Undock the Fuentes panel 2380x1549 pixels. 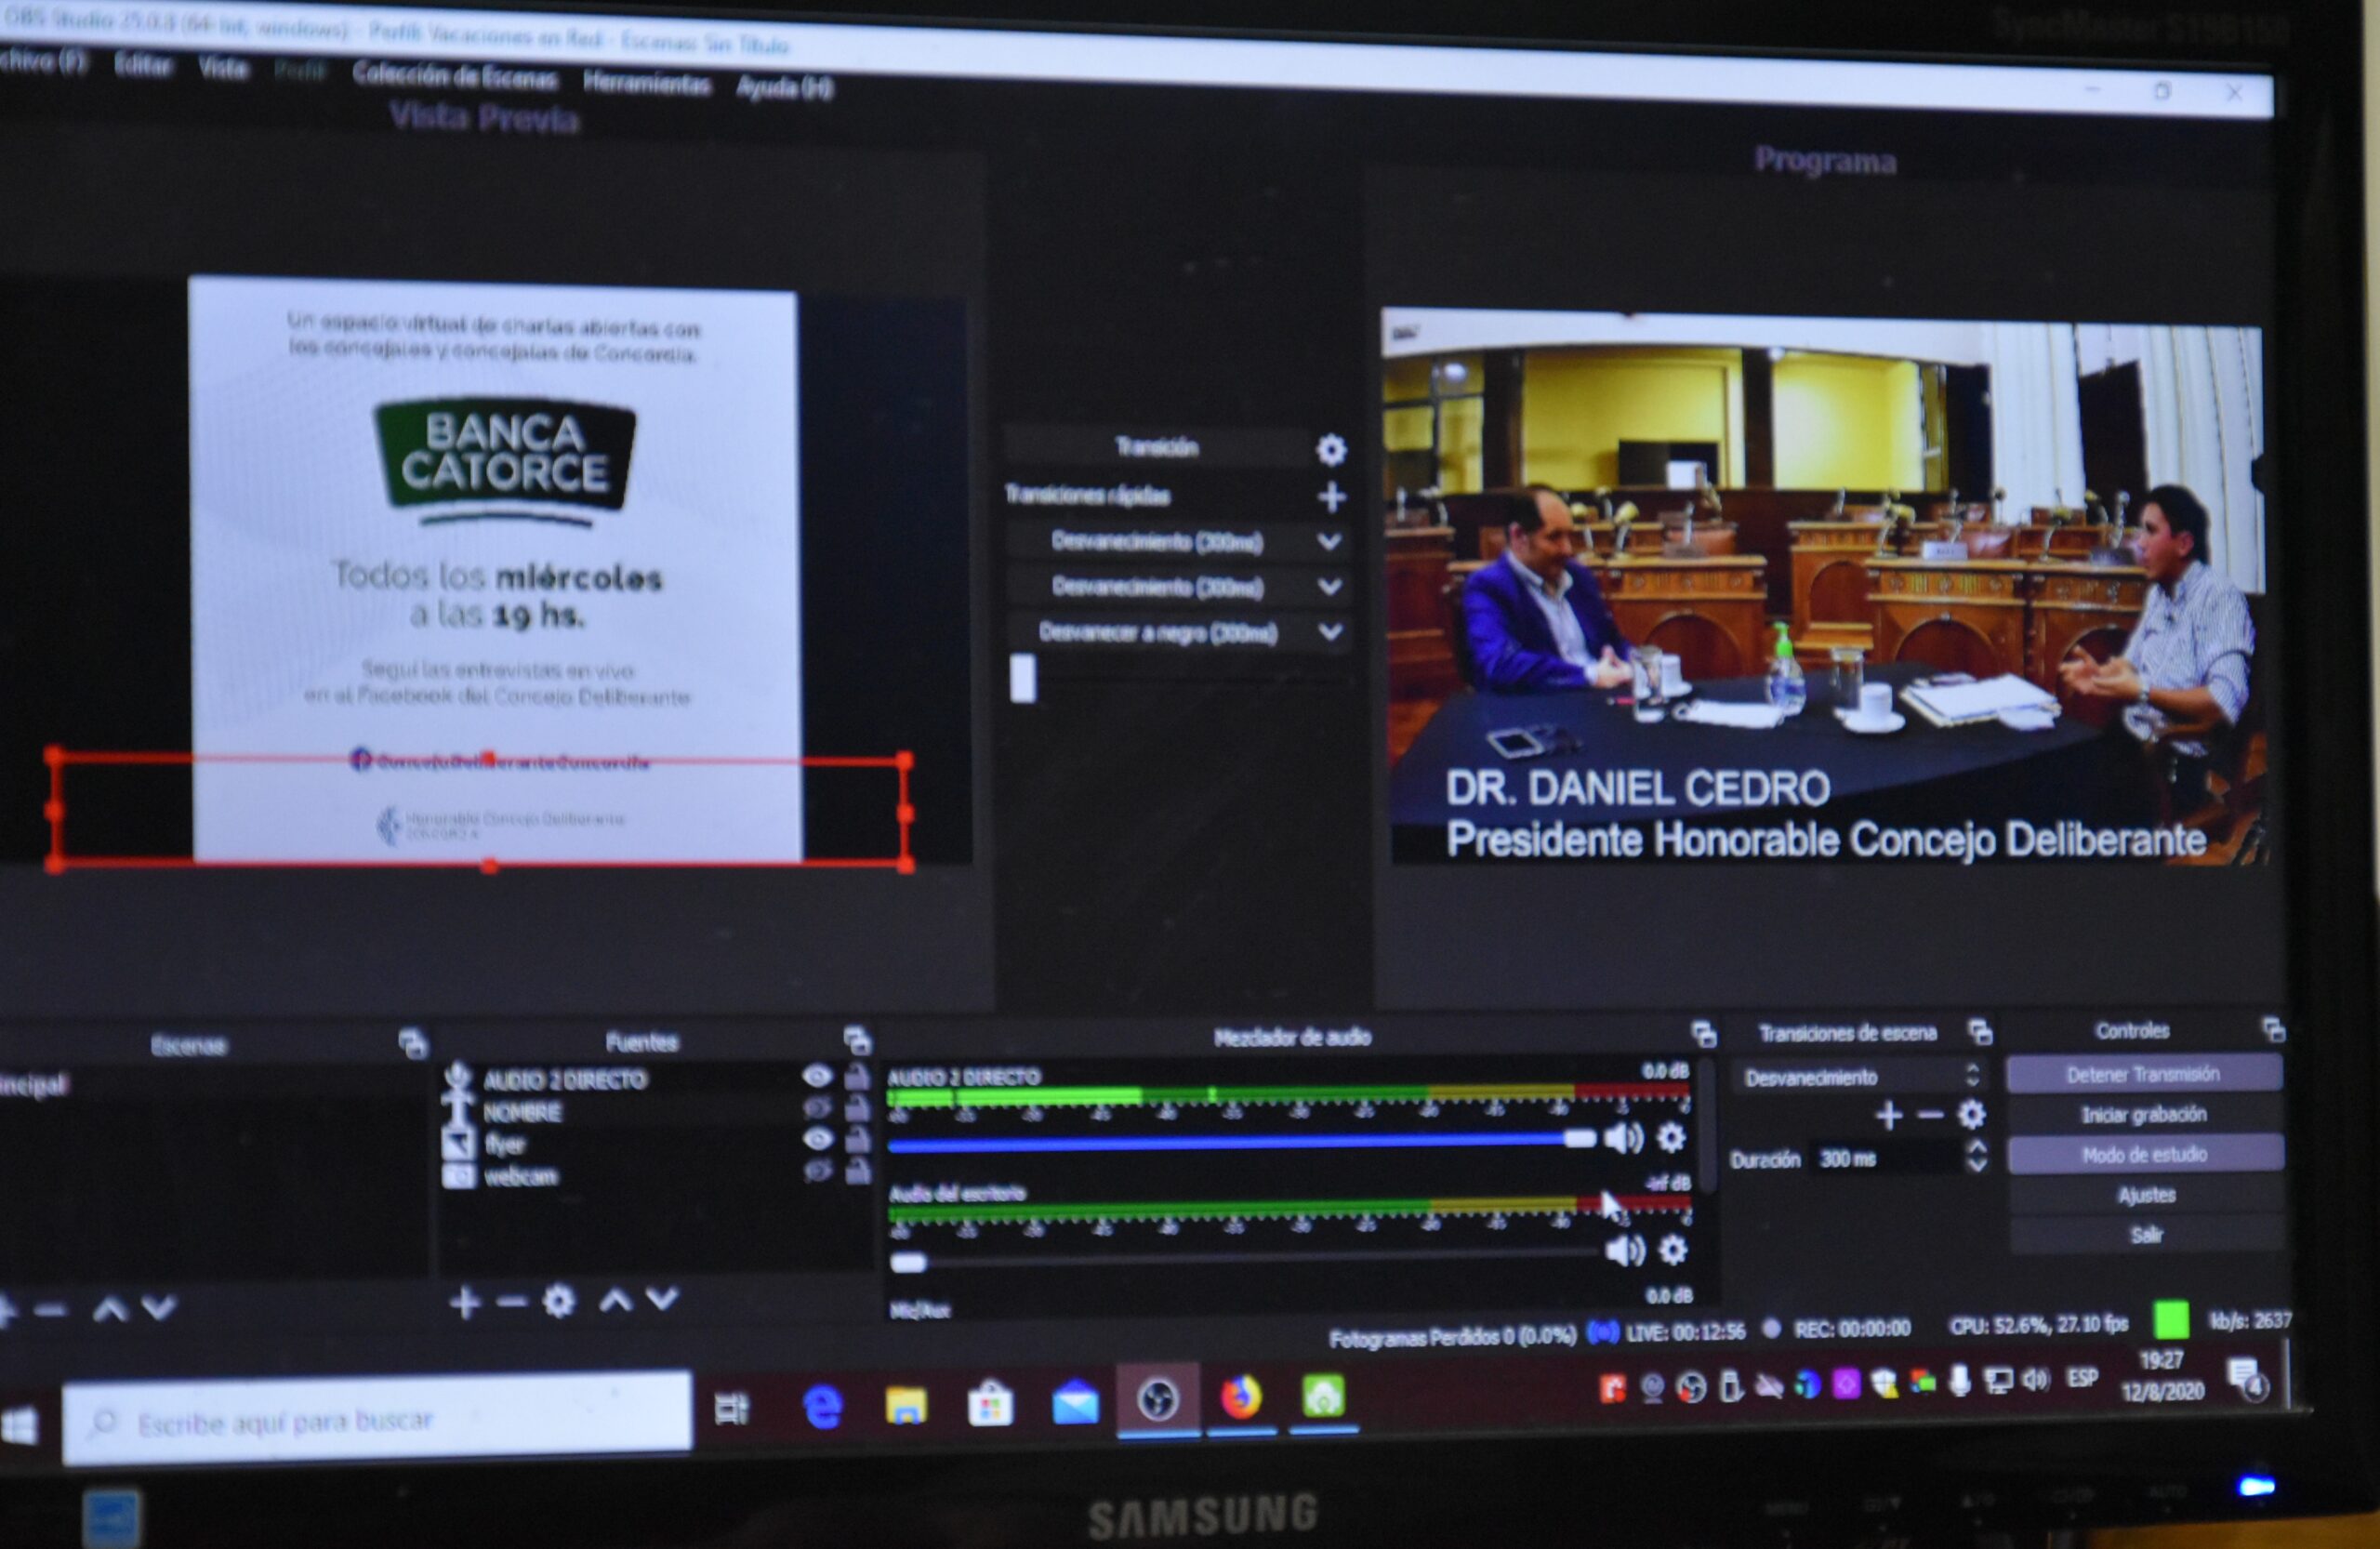click(857, 1040)
